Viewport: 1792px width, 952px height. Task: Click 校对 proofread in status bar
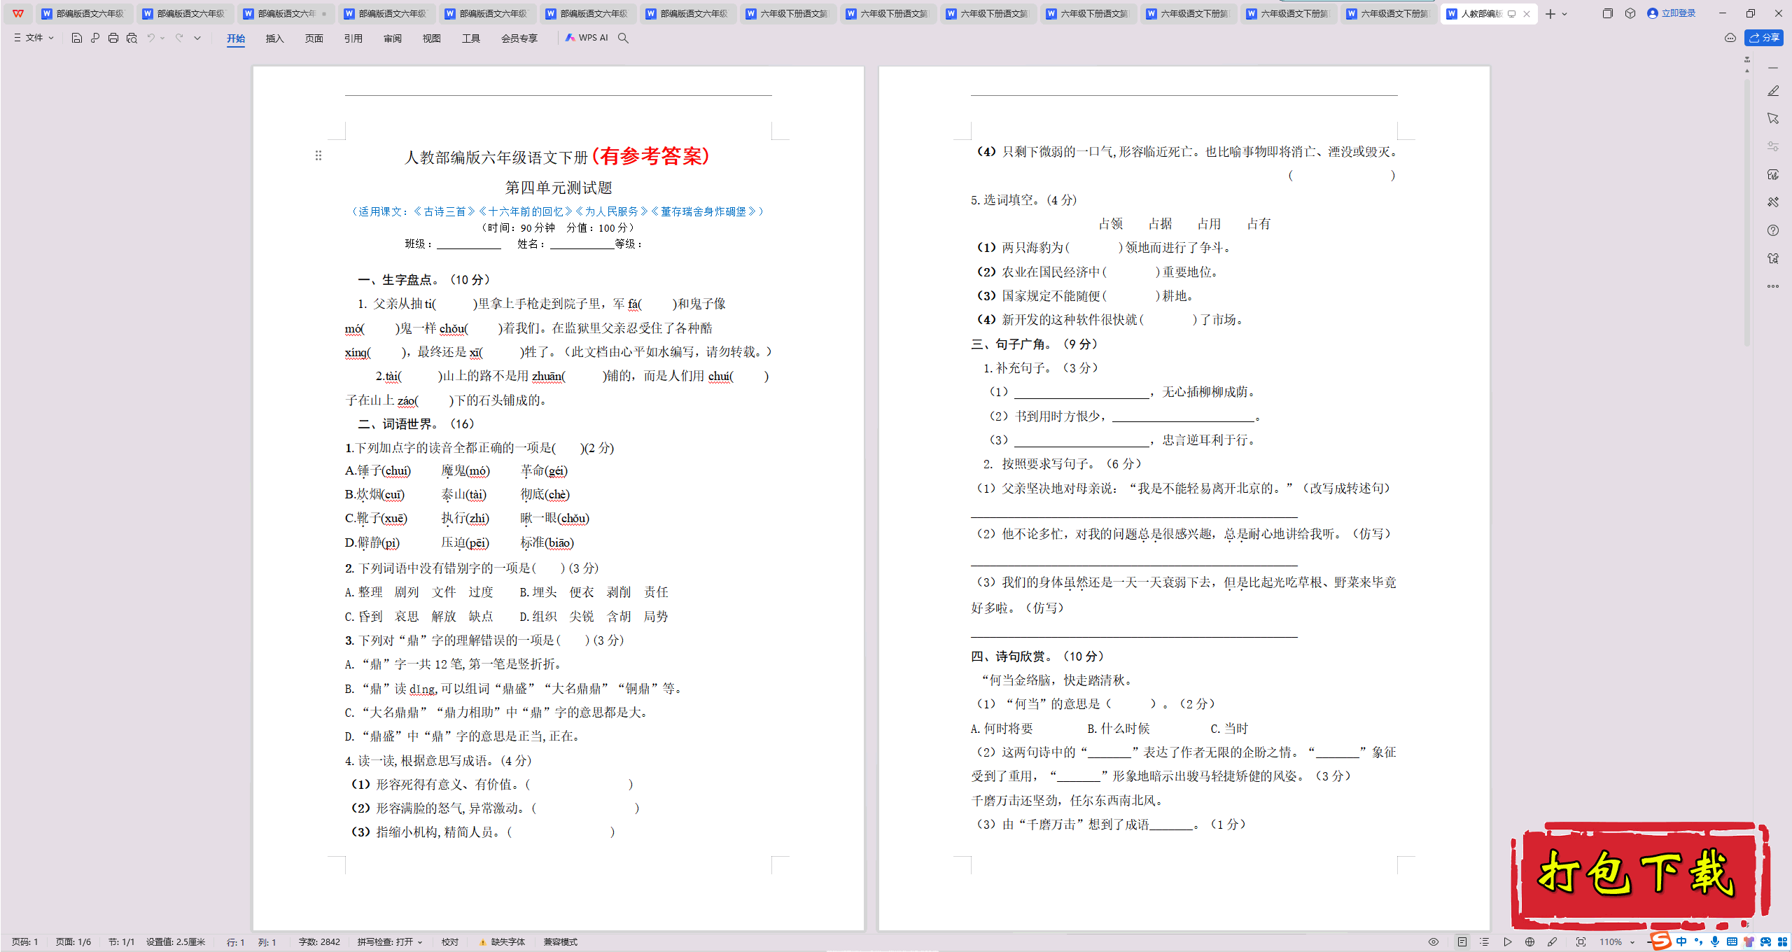pos(449,941)
